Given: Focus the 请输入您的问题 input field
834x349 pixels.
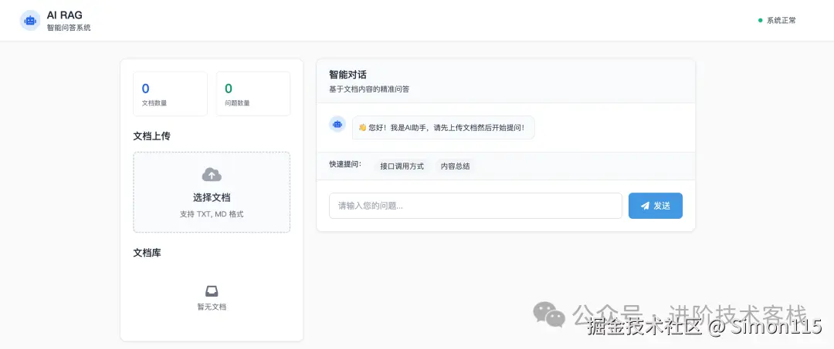Looking at the screenshot, I should point(476,206).
